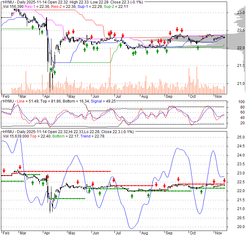Click the rightmost red down arrow in bottom panel

224,180
